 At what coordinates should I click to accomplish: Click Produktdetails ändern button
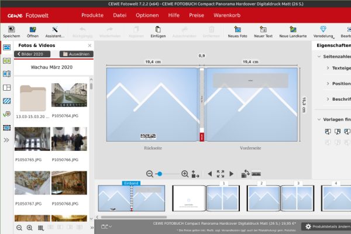click(328, 226)
